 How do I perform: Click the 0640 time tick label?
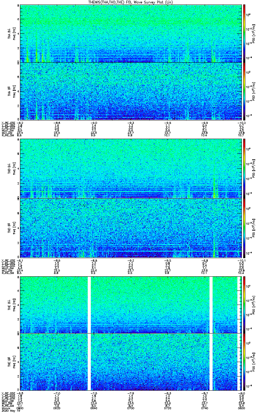pos(94,408)
